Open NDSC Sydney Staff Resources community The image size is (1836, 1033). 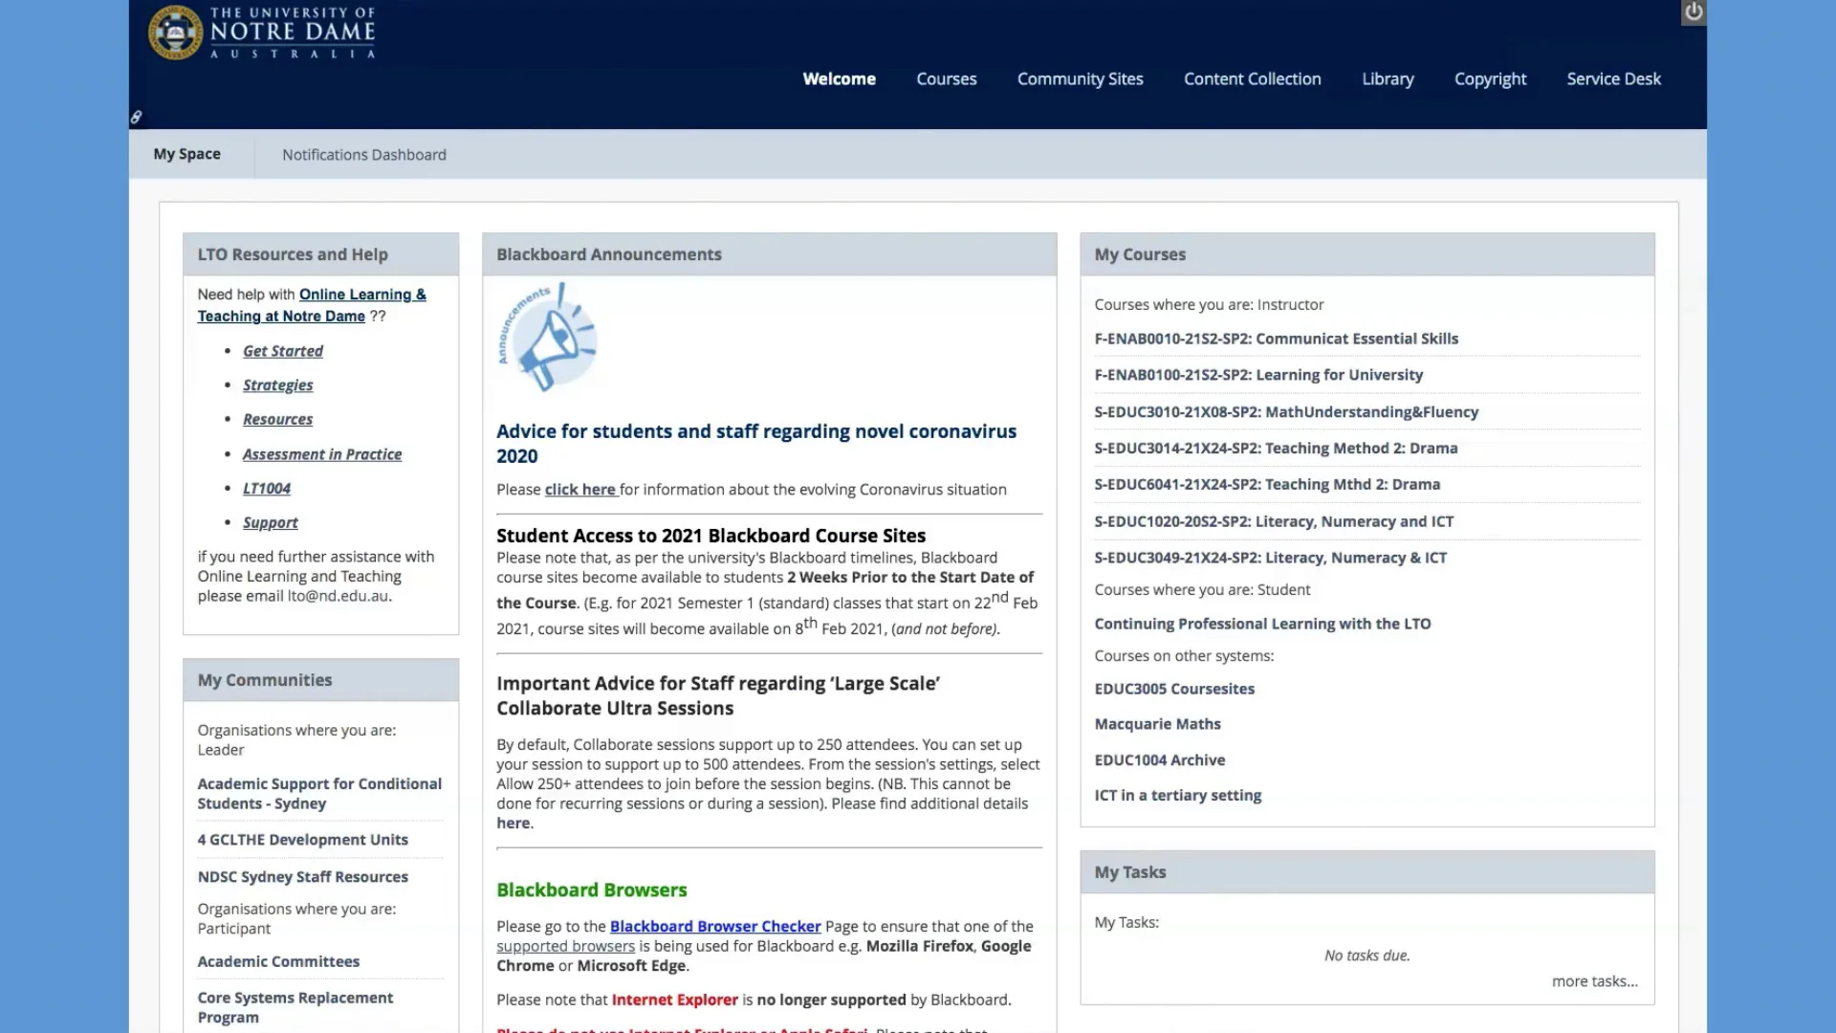302,876
